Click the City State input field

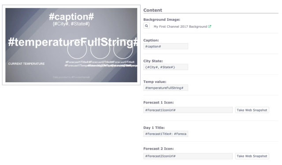[166, 67]
